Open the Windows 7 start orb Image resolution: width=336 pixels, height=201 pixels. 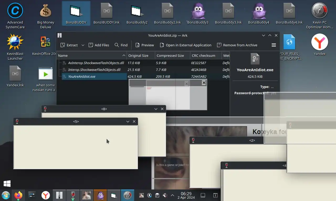pyautogui.click(x=6, y=195)
